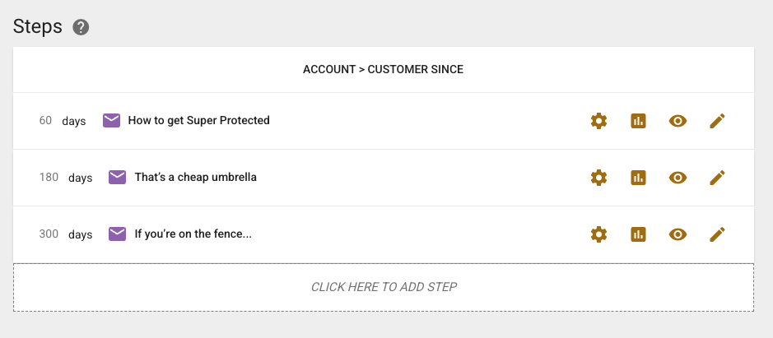Open settings gear for cheap umbrella step
773x338 pixels.
click(x=598, y=178)
